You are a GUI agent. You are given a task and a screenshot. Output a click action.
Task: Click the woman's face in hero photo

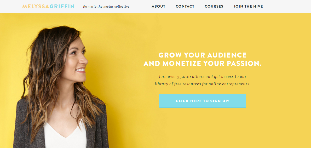tap(77, 60)
